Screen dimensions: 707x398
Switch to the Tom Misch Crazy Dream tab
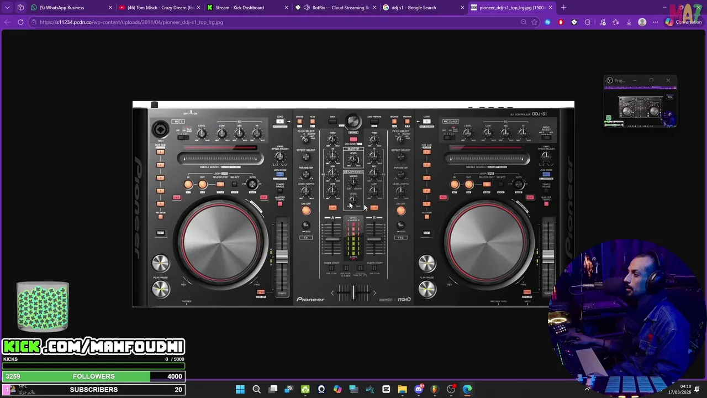pyautogui.click(x=160, y=8)
